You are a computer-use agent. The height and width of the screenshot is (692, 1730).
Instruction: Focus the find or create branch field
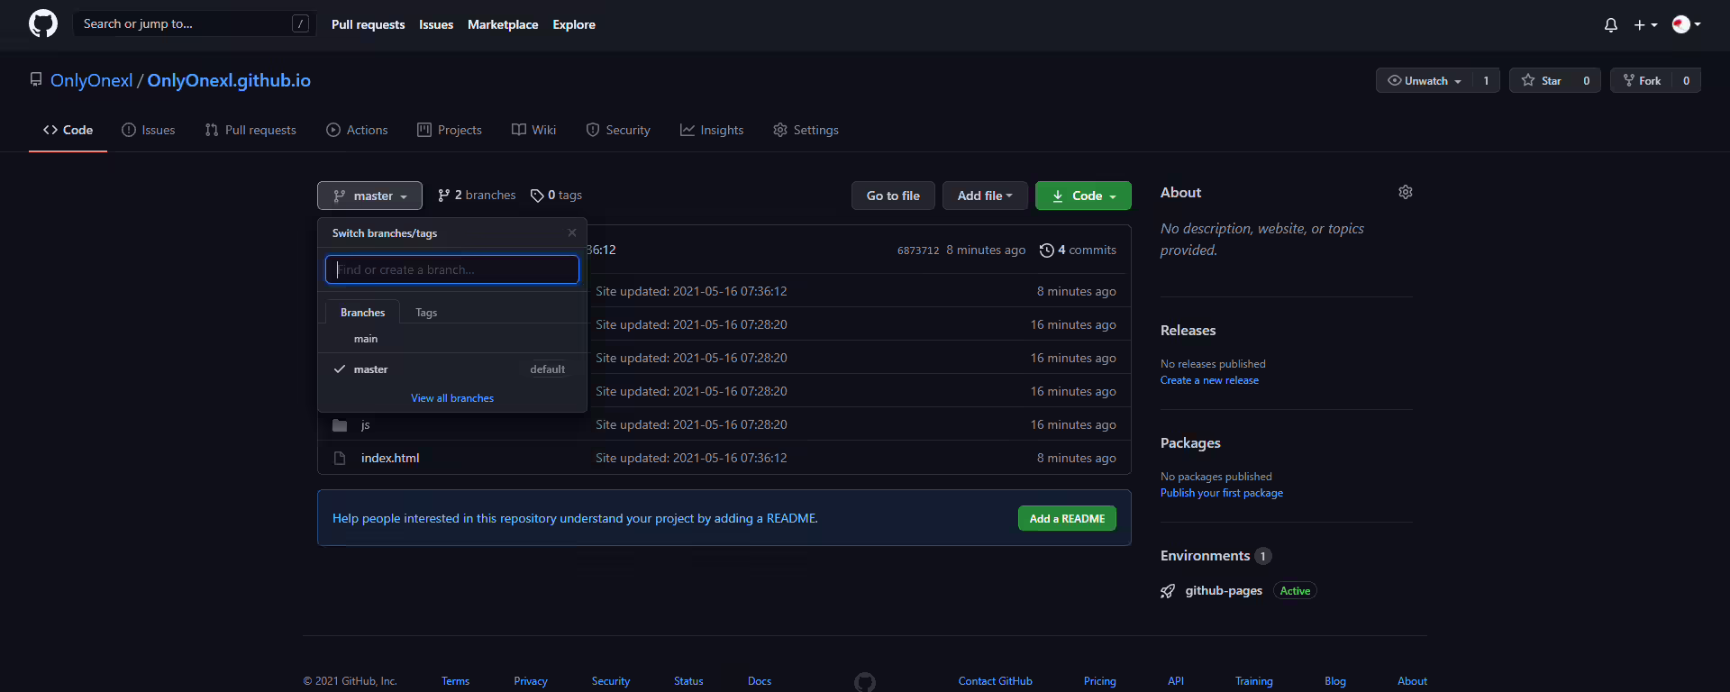tap(452, 269)
